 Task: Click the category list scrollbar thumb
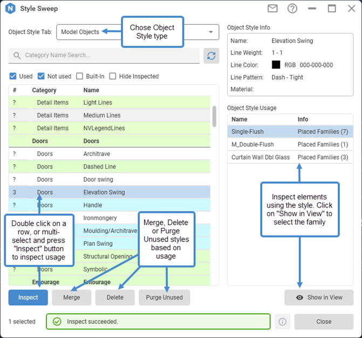click(x=214, y=116)
